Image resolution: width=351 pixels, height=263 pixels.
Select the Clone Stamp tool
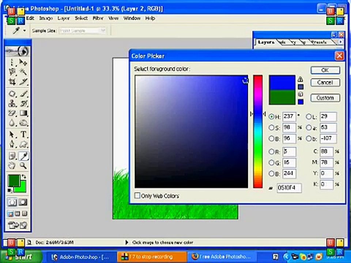tap(12, 103)
